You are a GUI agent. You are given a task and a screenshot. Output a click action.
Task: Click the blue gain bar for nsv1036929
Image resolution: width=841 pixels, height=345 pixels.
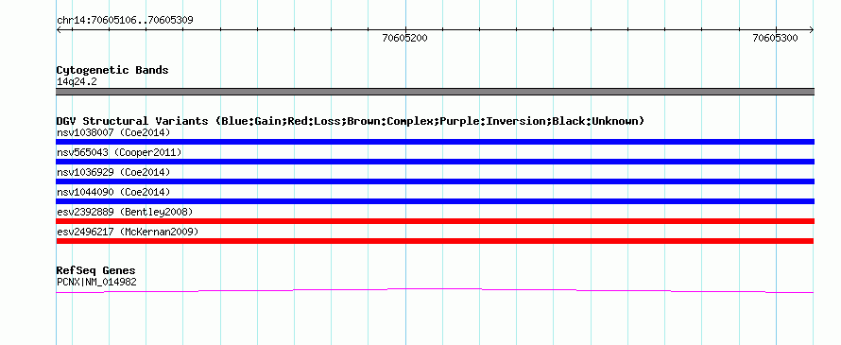(435, 181)
